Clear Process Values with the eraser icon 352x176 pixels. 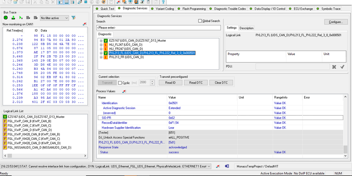pyautogui.click(x=124, y=91)
